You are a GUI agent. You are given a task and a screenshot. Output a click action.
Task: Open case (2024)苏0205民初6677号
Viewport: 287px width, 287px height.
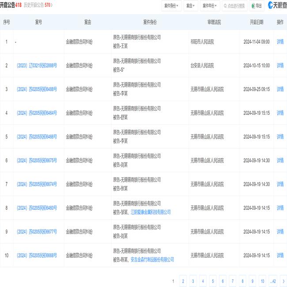[37, 232]
